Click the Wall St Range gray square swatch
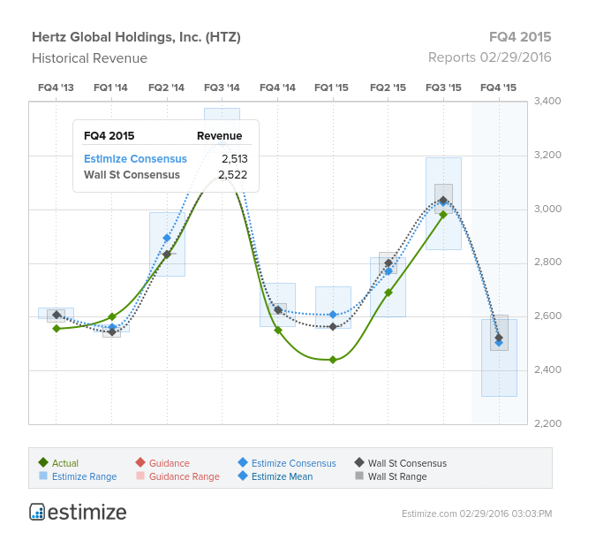 click(359, 476)
